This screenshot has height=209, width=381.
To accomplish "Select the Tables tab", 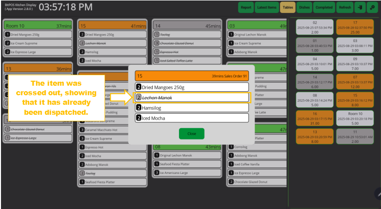I will point(288,8).
